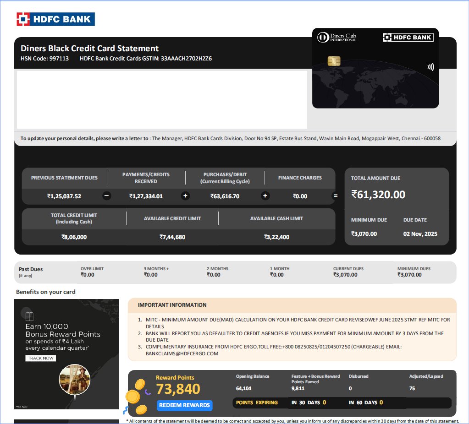The height and width of the screenshot is (424, 469).
Task: Select the BANKCLAIMS@HDFCERGO.COM email address
Action: 182,353
